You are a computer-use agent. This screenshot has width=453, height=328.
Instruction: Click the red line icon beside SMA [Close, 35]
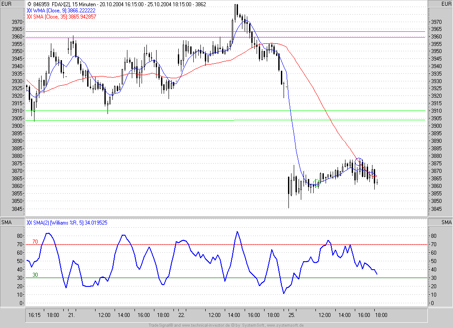29,16
